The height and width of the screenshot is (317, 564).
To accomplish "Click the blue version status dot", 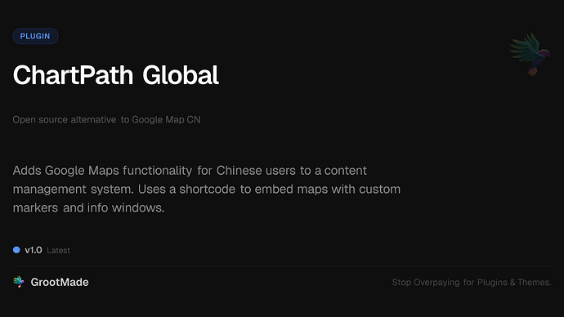I will click(x=16, y=250).
